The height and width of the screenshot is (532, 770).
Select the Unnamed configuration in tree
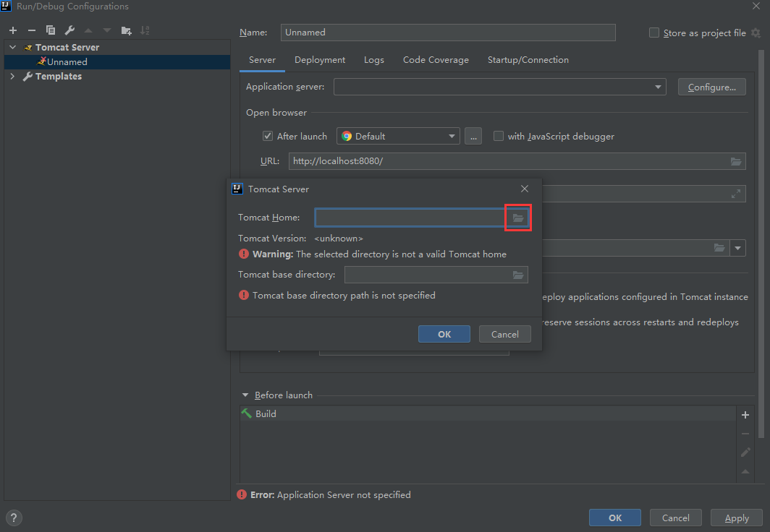coord(117,61)
